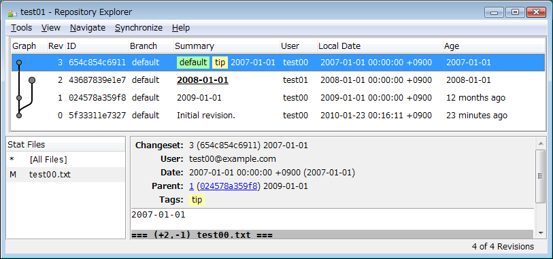Screen dimensions: 553x259
Task: Open the Help menu
Action: [181, 28]
